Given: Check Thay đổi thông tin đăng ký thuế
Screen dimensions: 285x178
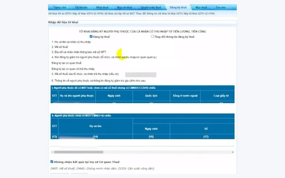Looking at the screenshot, I should click(152, 36).
